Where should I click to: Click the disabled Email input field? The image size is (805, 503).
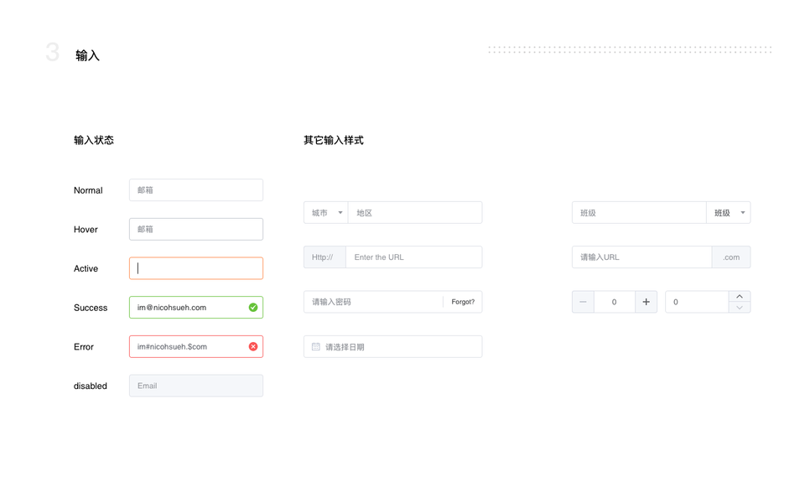pyautogui.click(x=196, y=386)
